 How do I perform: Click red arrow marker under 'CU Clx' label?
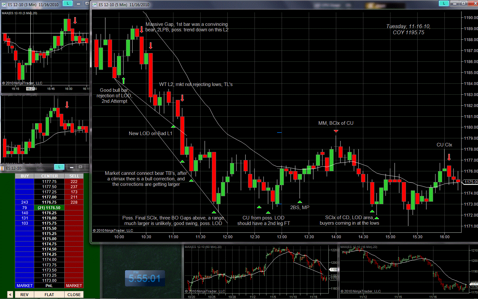pos(449,157)
